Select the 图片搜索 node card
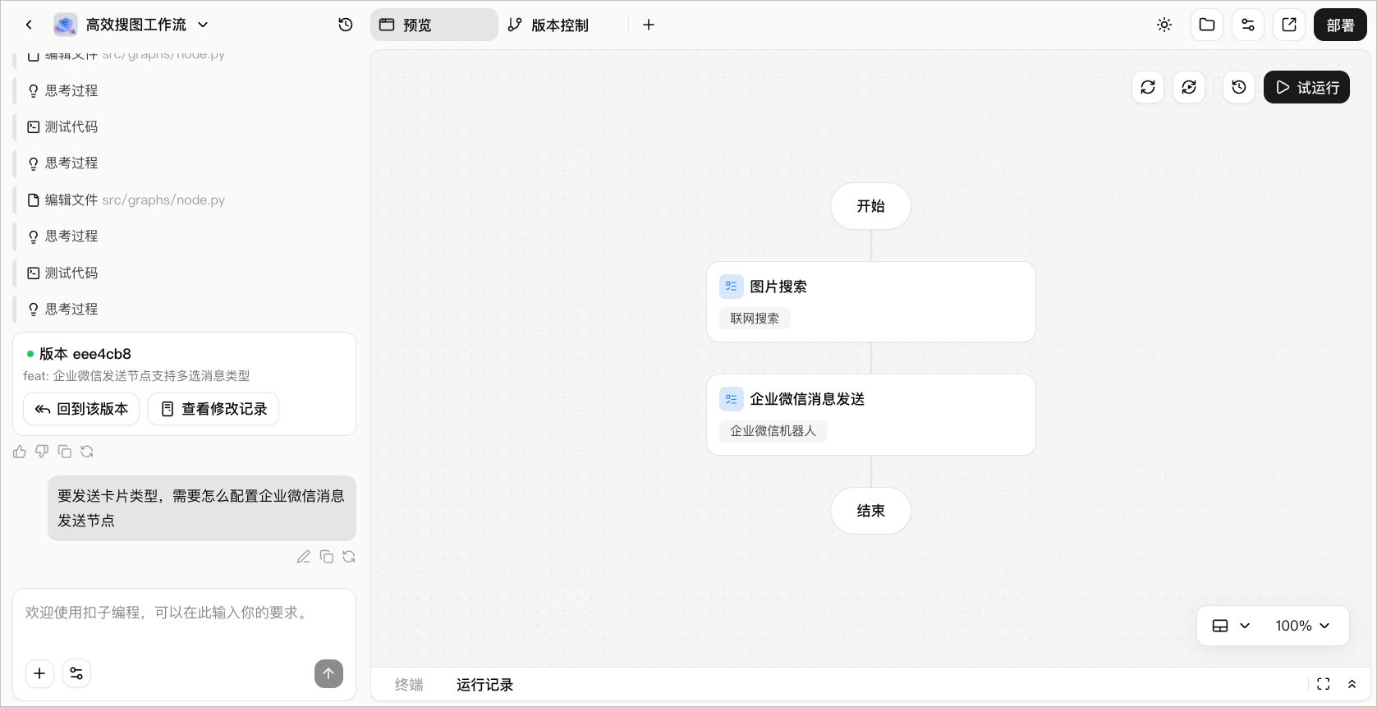 pos(871,302)
